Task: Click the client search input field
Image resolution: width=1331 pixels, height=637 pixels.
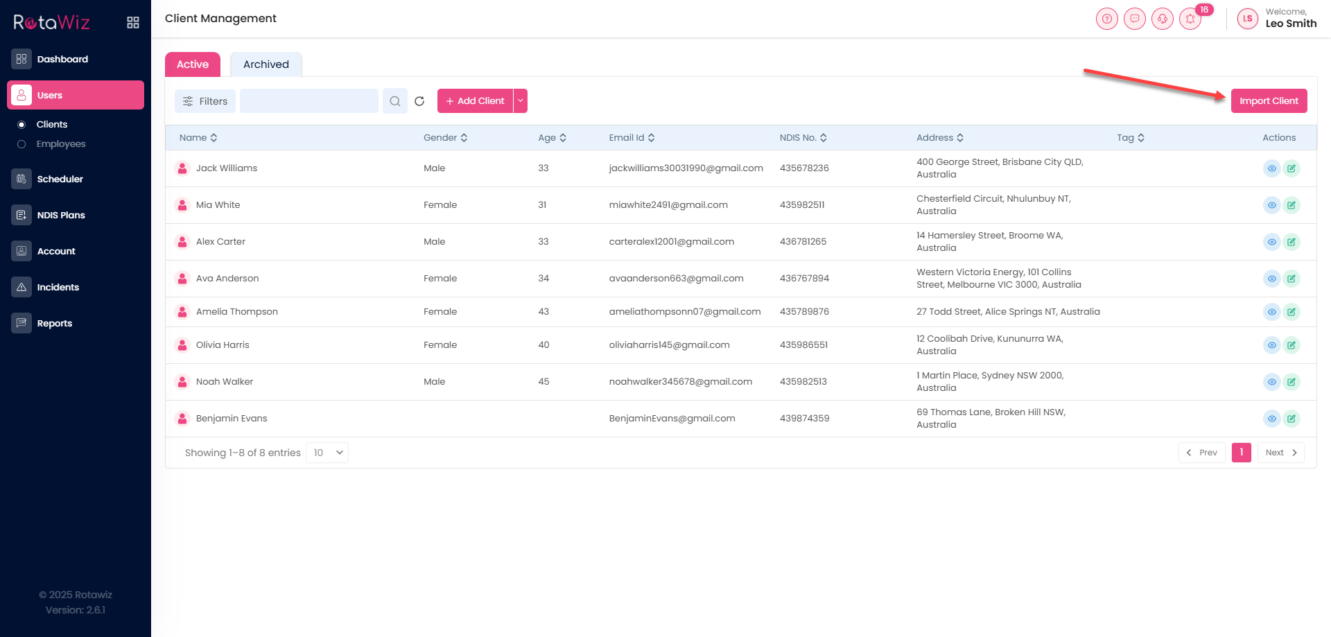Action: [x=309, y=101]
